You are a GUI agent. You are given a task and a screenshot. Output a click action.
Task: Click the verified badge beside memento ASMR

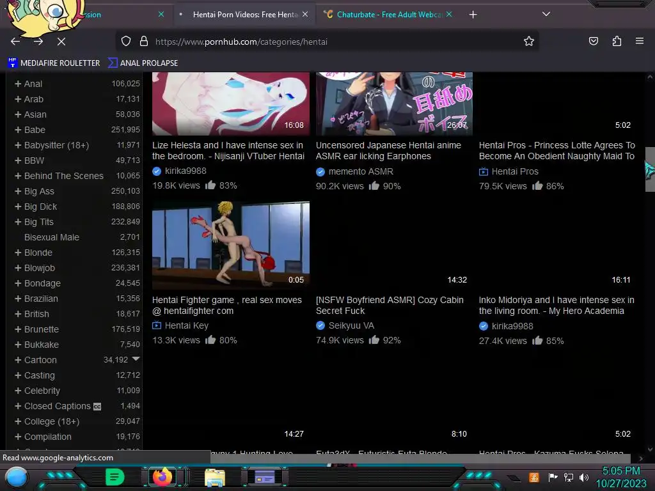320,171
